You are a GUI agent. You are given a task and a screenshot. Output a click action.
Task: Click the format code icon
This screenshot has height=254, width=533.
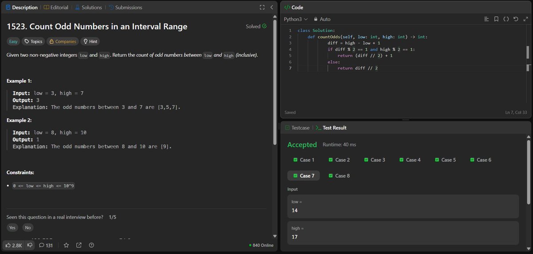click(x=486, y=19)
